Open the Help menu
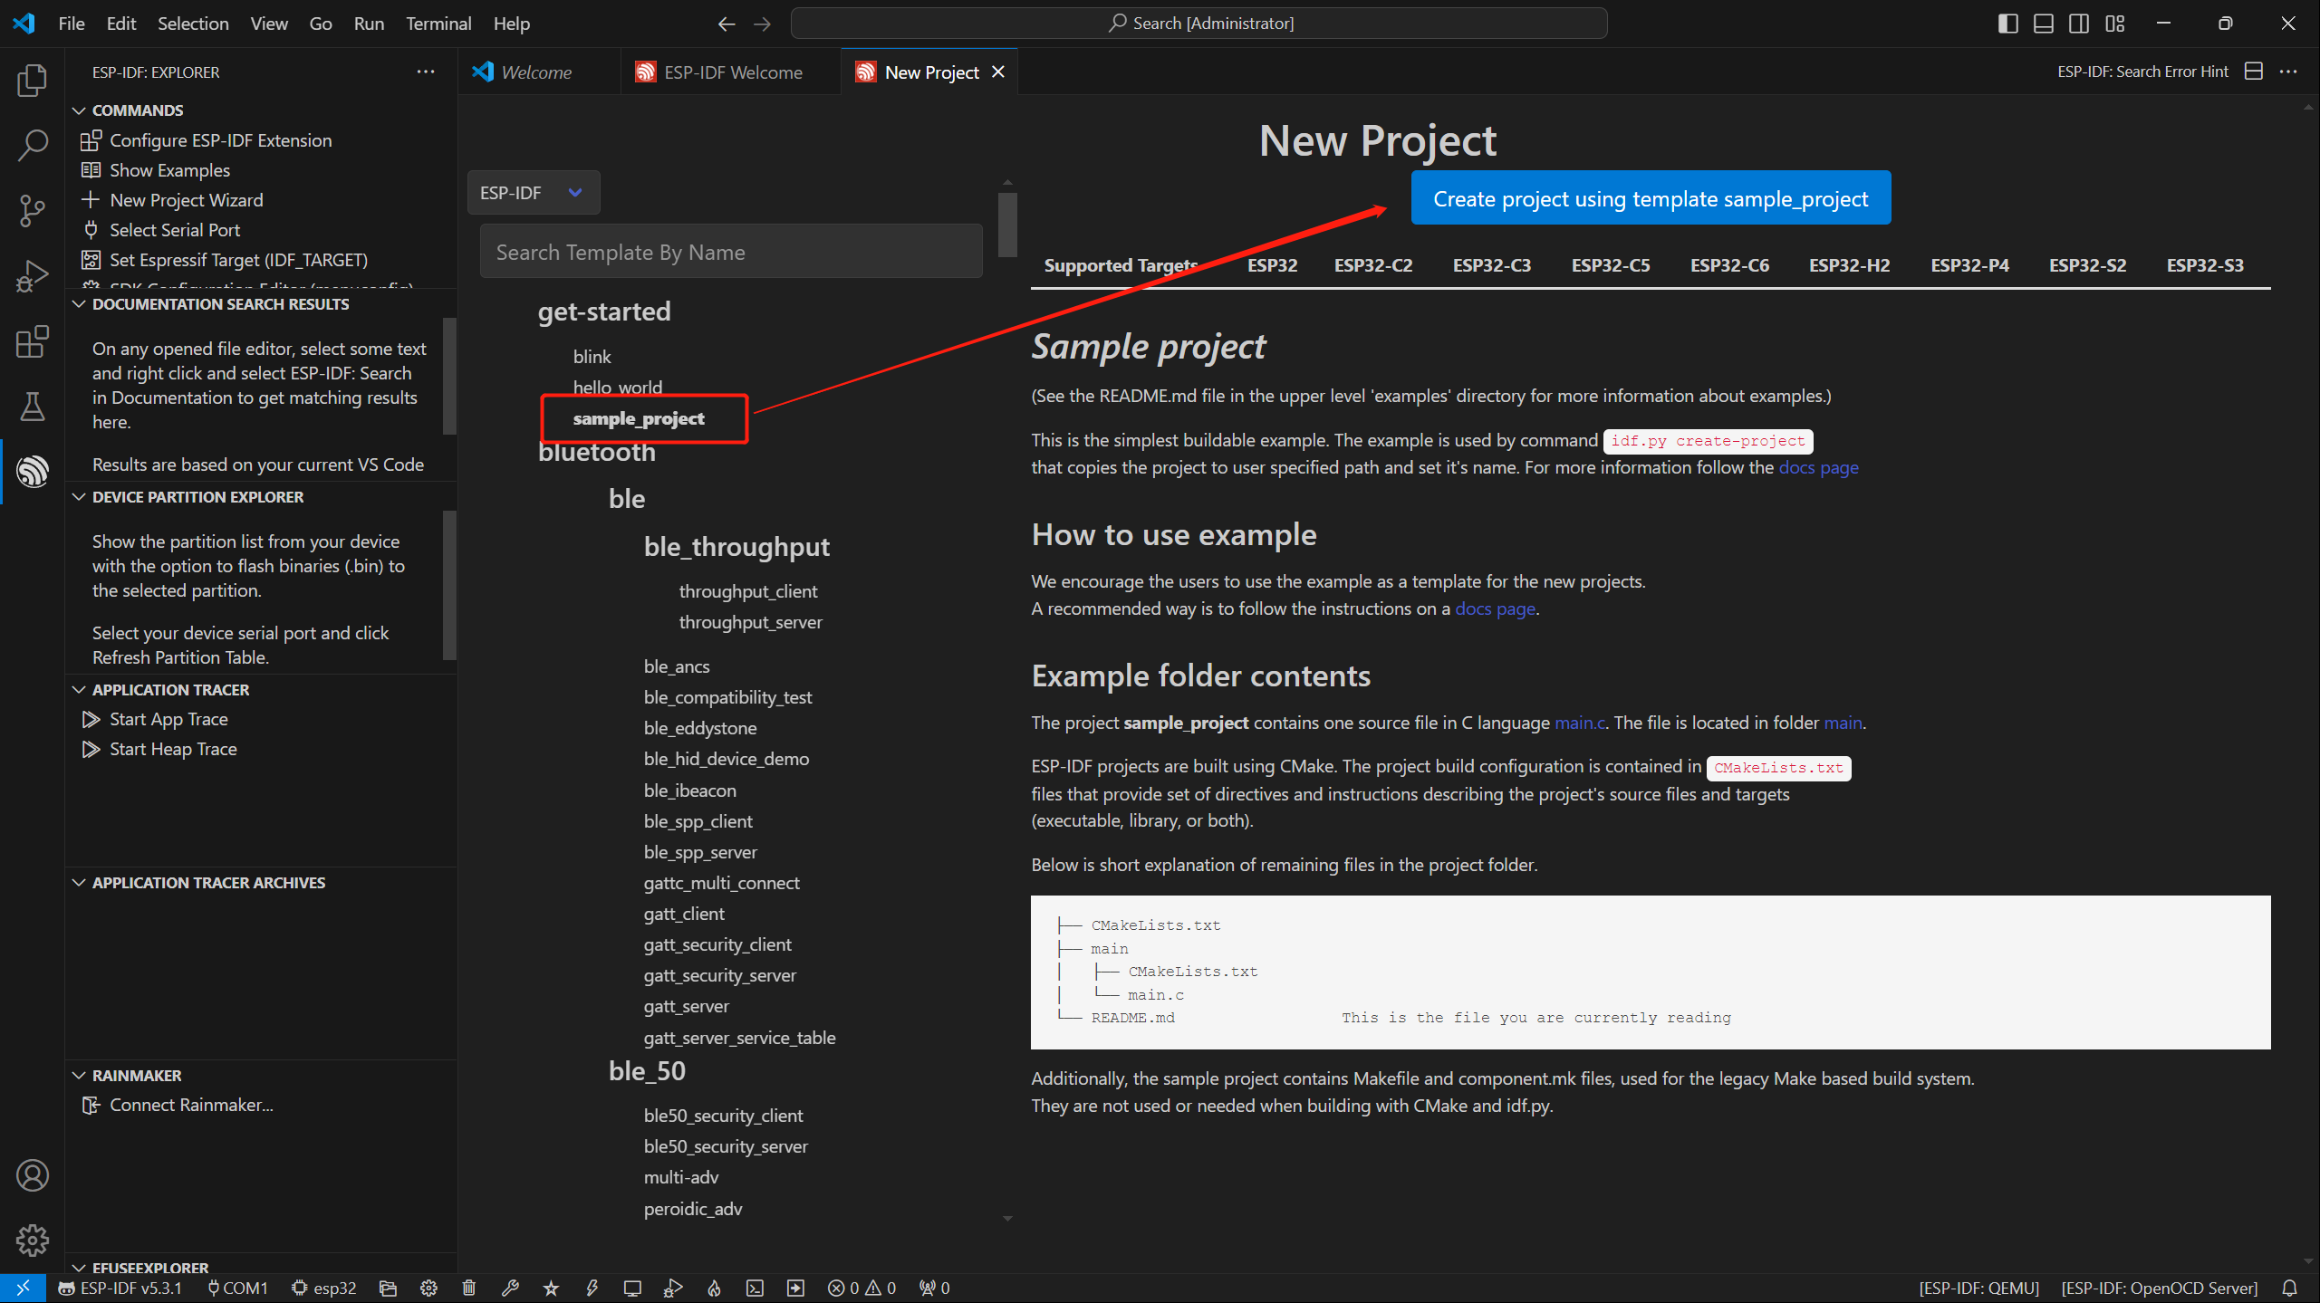Screen dimensions: 2320x1303 [511, 24]
